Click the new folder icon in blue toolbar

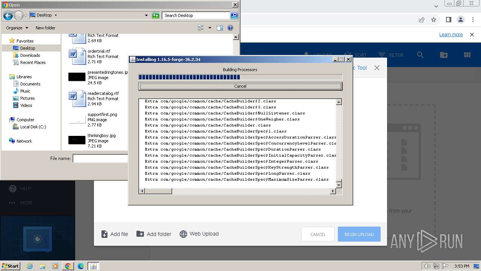coord(444,55)
